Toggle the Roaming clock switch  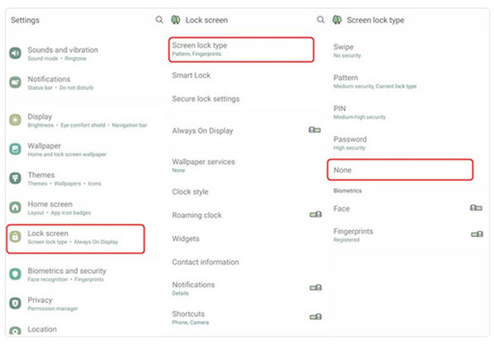coord(316,214)
